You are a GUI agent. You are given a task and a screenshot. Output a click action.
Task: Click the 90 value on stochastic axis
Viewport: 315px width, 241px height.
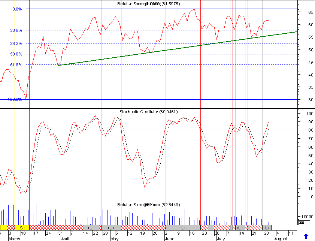click(311, 122)
